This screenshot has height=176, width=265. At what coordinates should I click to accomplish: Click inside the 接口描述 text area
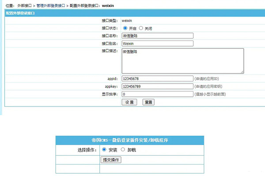[182, 60]
